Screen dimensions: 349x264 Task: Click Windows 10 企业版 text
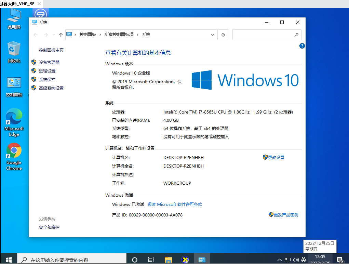(131, 73)
